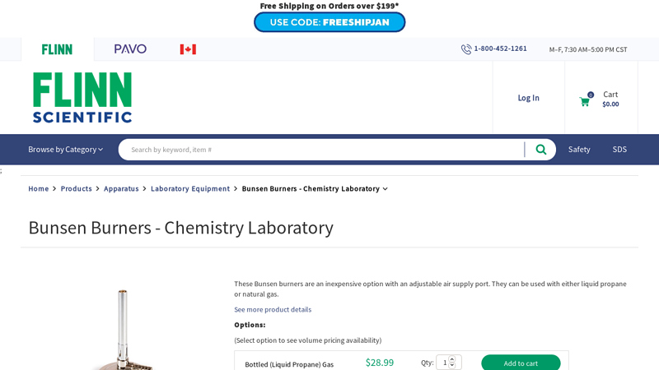Expand the Browse by Category dropdown
The image size is (659, 370).
point(66,150)
